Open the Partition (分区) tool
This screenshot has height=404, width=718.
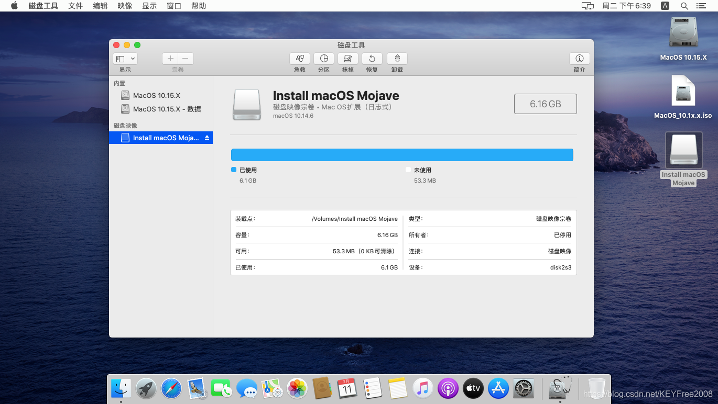point(324,59)
